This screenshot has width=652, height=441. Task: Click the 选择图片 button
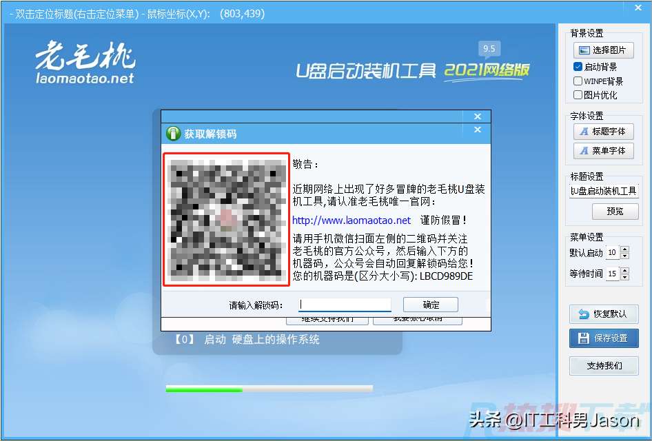click(x=603, y=50)
